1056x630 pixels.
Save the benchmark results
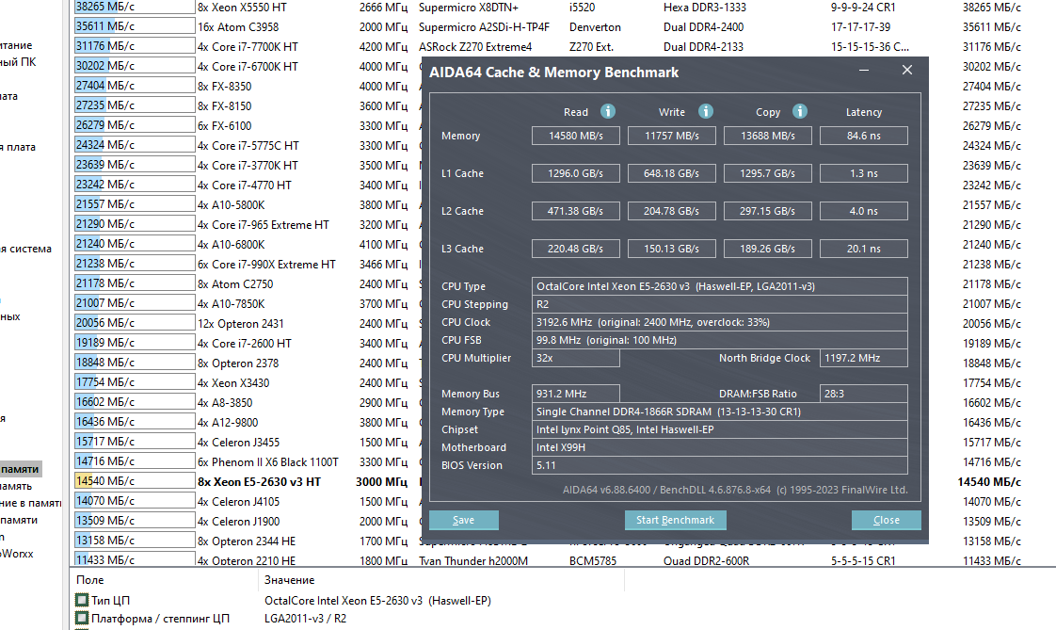pos(463,520)
